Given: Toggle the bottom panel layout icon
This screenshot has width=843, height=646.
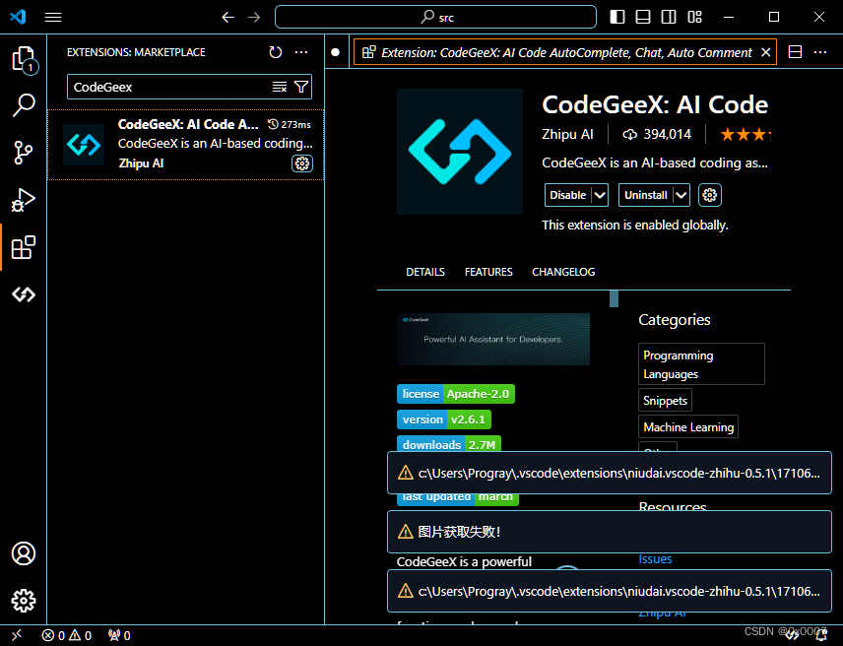Looking at the screenshot, I should (x=643, y=17).
